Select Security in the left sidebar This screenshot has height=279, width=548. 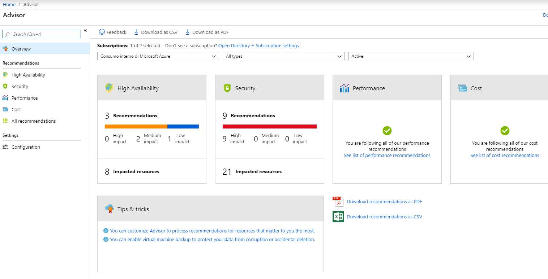20,86
